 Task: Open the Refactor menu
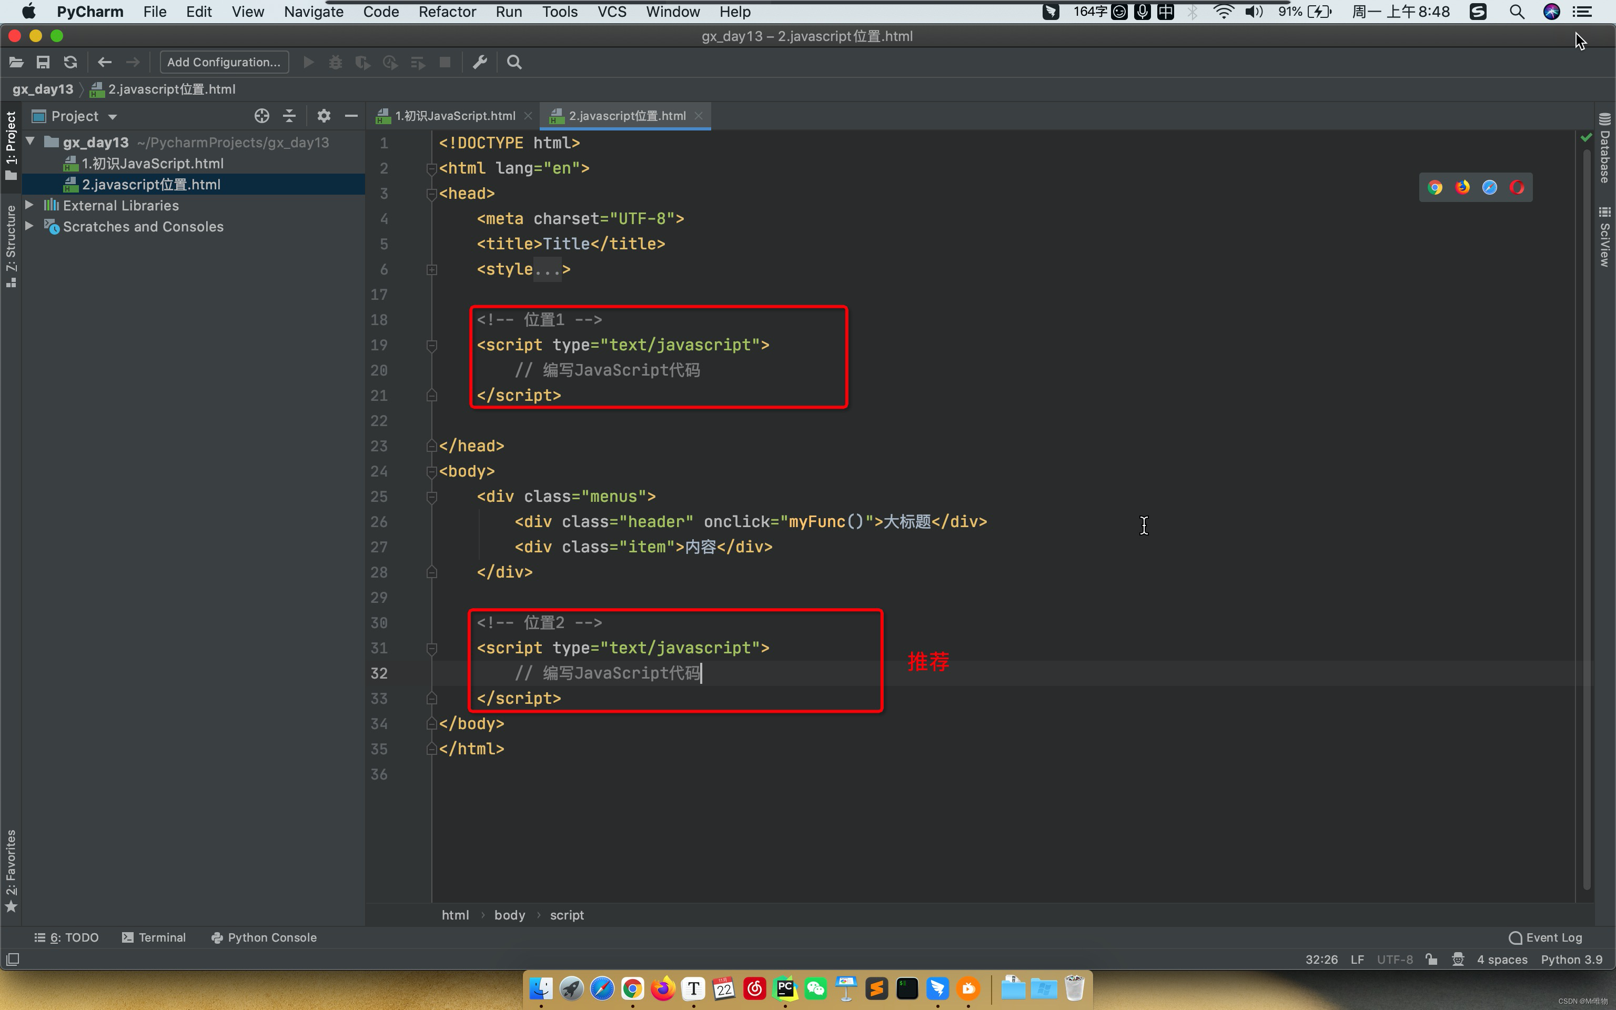447,12
